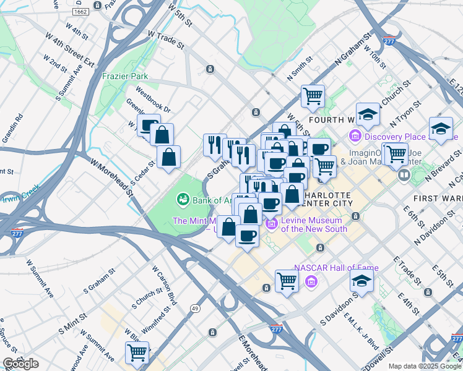This screenshot has height=371, width=463.
Task: Click the NASCAR Hall of Fame museum icon
Action: pyautogui.click(x=311, y=281)
